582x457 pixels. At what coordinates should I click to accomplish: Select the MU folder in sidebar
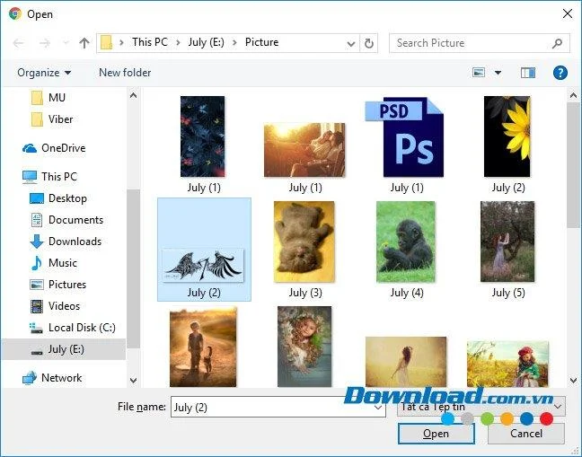coord(57,98)
